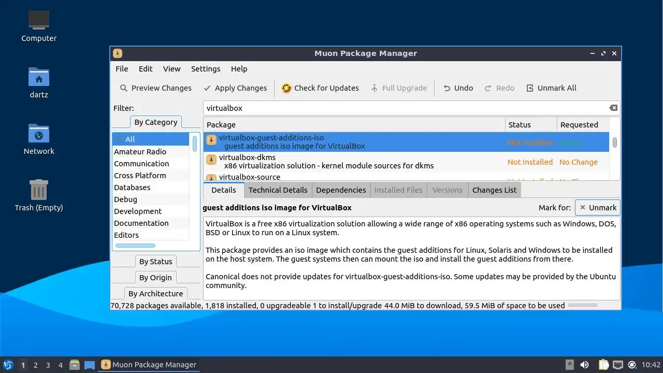Switch to the Technical Details tab
663x373 pixels.
278,190
